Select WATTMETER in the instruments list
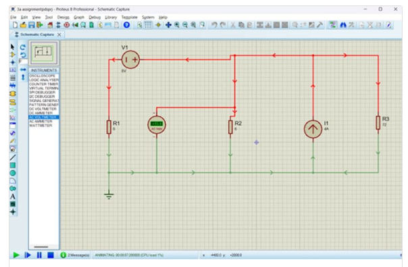 point(44,126)
